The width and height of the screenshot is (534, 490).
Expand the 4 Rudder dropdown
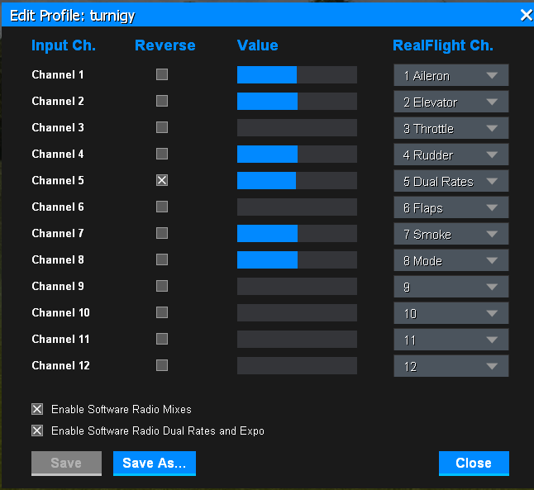pos(451,155)
